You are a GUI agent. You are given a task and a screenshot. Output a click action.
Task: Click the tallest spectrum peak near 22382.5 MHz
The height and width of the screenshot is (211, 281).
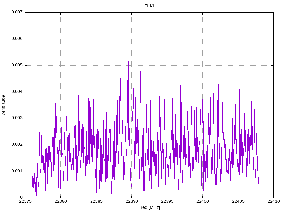tap(78, 34)
